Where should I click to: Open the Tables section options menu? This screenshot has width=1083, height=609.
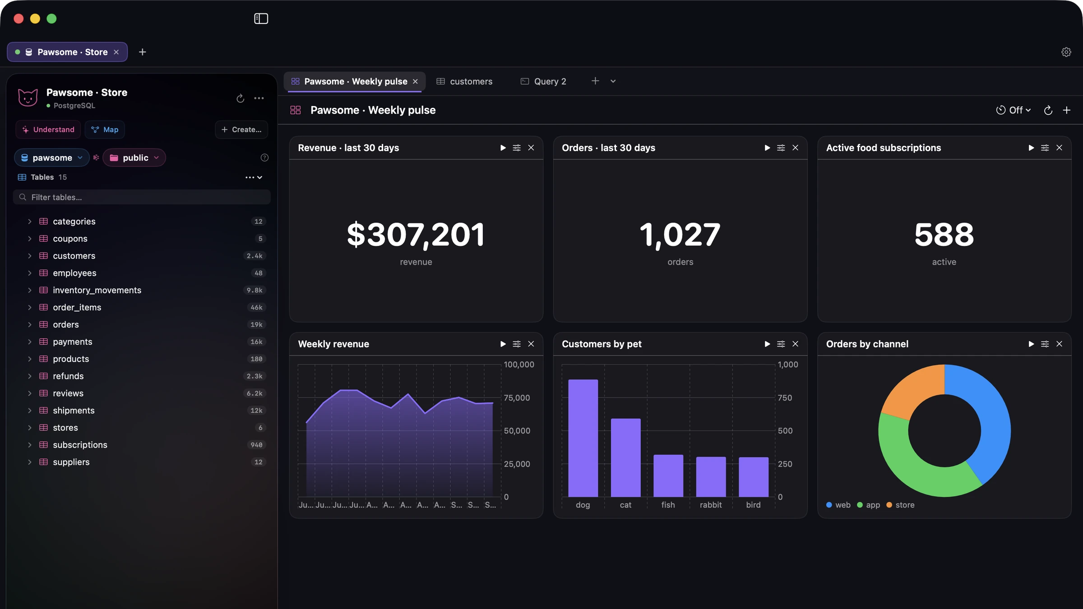tap(254, 177)
